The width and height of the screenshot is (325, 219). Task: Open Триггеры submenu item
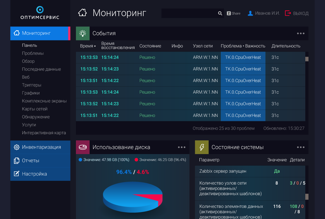[31, 85]
